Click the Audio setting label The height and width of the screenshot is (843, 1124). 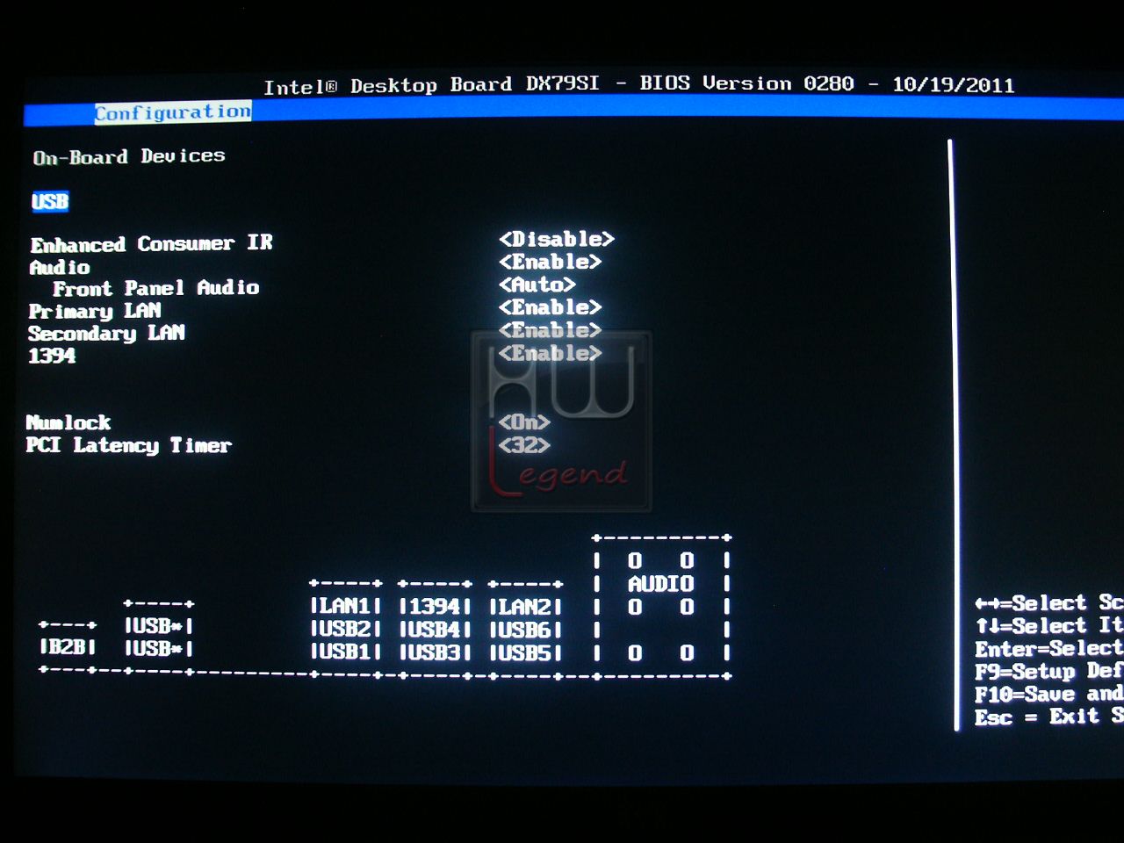[60, 267]
